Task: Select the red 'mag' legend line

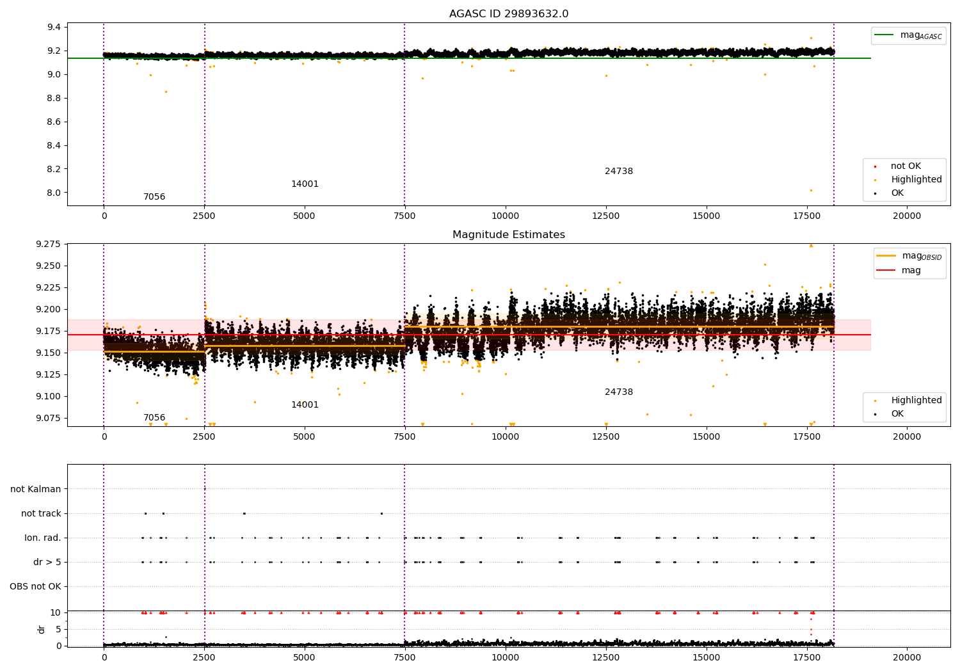Action: pyautogui.click(x=886, y=270)
